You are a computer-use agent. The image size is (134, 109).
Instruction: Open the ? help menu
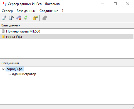point(63,11)
